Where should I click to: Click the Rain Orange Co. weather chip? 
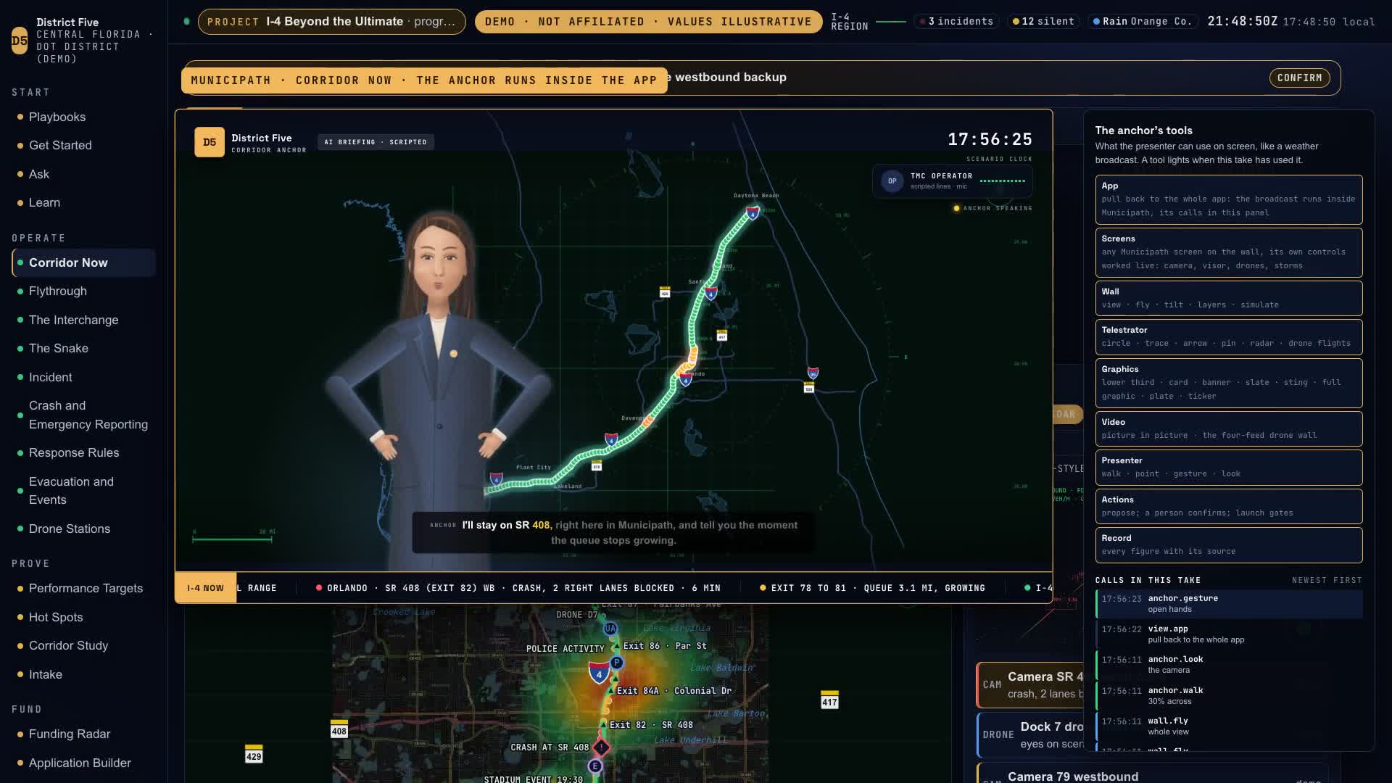click(x=1142, y=22)
